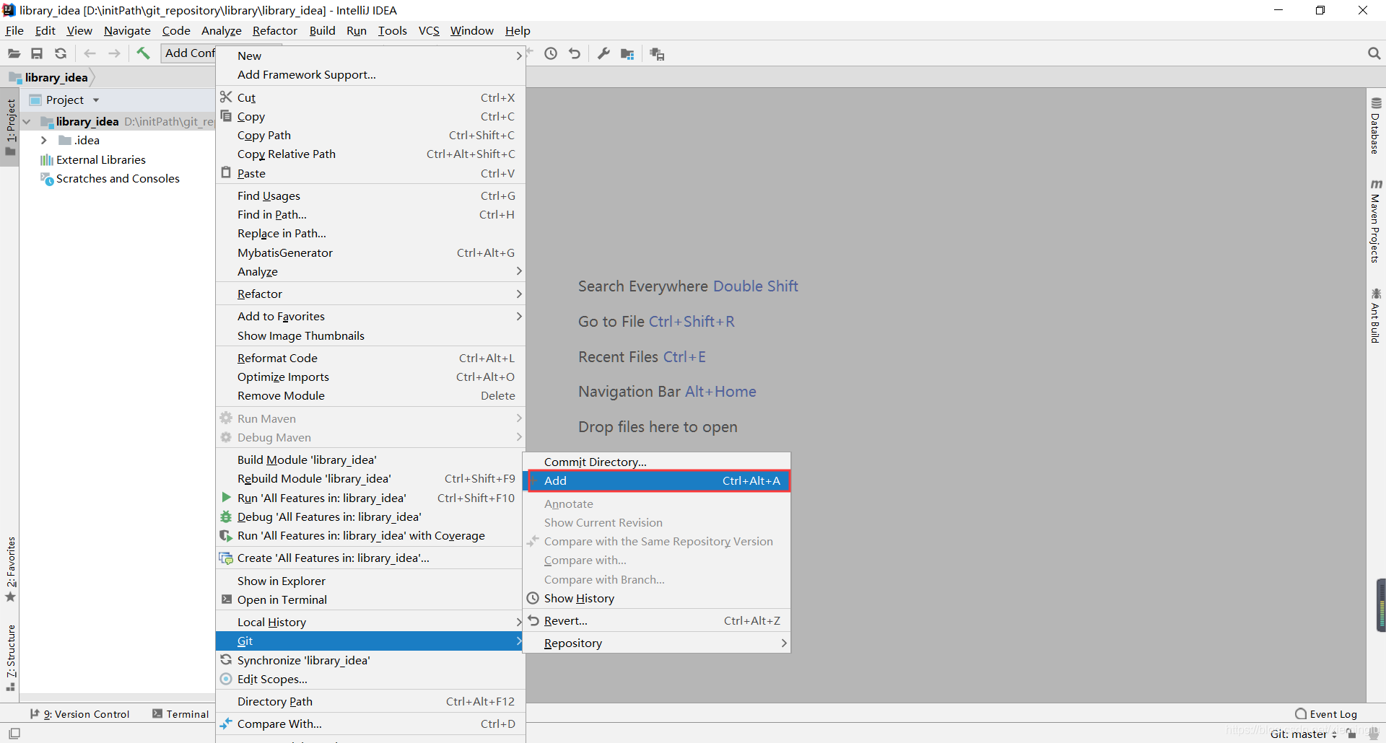Choose Commit Directory... entry
The image size is (1386, 743).
pyautogui.click(x=657, y=462)
